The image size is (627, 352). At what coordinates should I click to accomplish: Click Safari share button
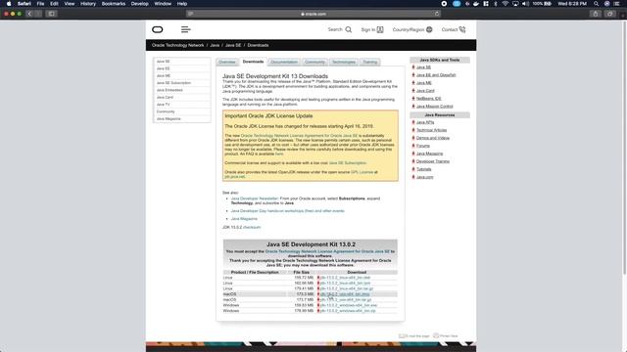[596, 14]
